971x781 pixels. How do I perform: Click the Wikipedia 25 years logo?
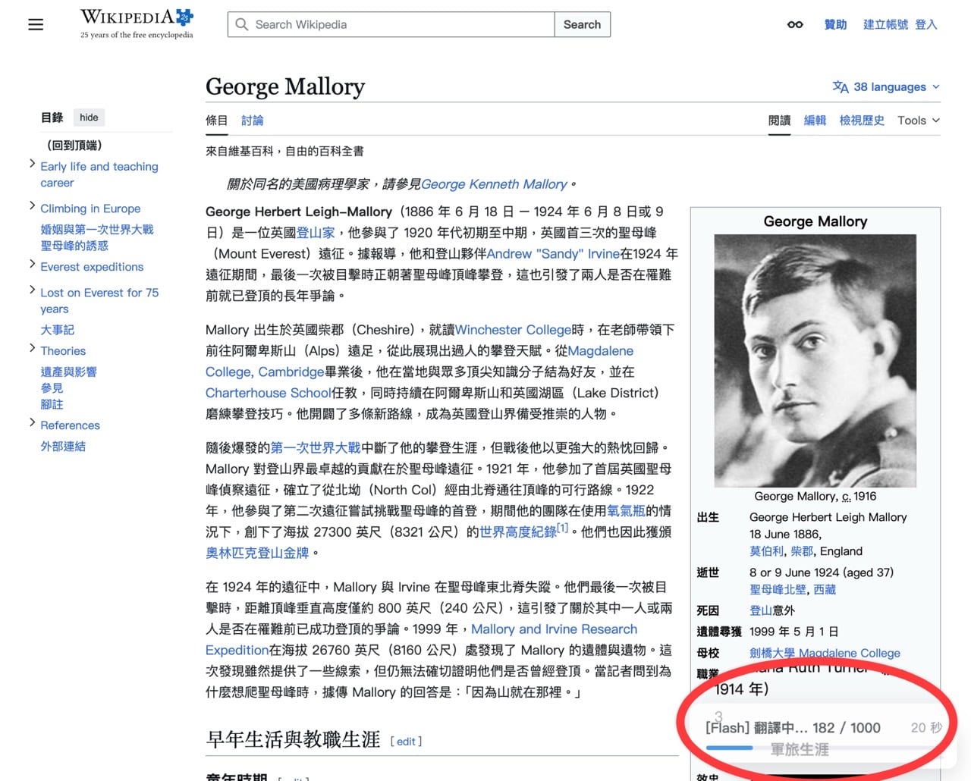point(137,24)
